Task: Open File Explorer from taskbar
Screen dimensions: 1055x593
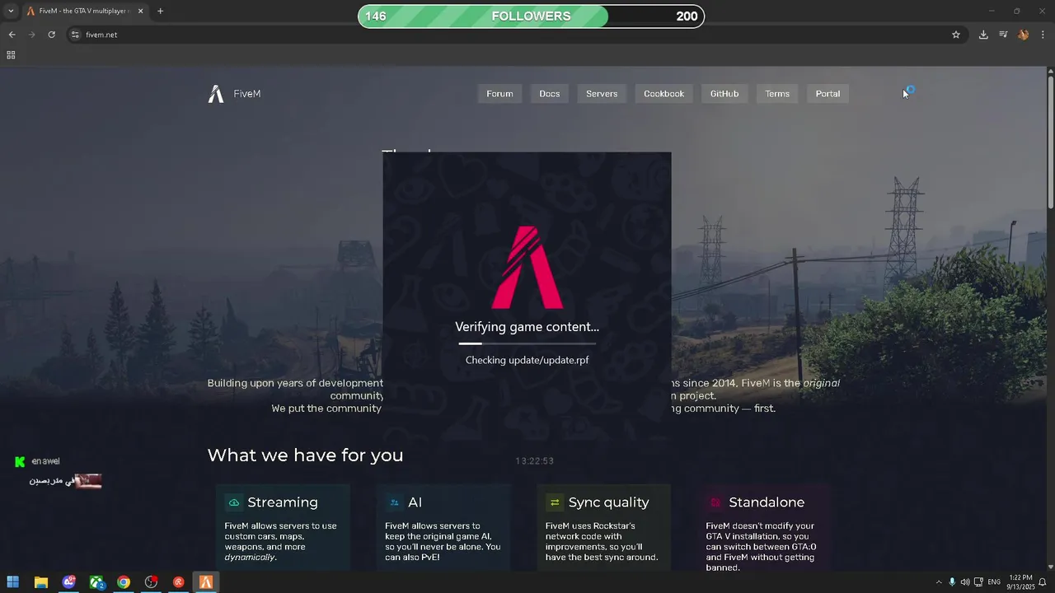Action: pyautogui.click(x=40, y=582)
